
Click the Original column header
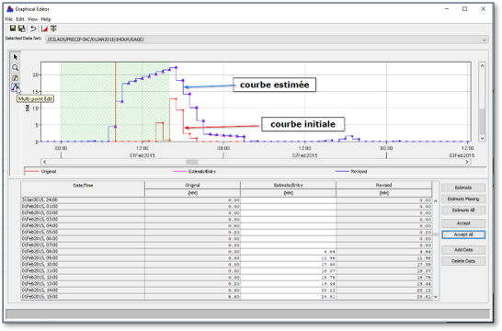tap(192, 185)
